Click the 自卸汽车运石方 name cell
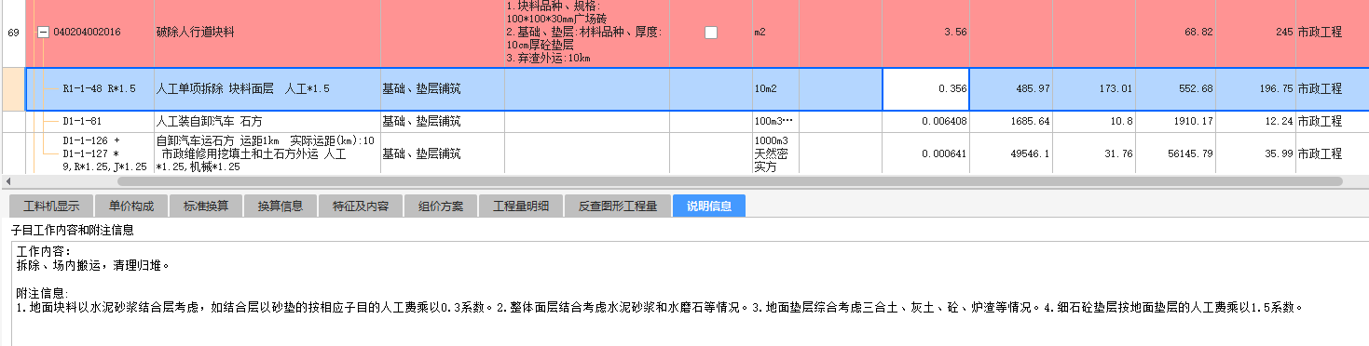This screenshot has height=346, width=1369. [x=267, y=153]
